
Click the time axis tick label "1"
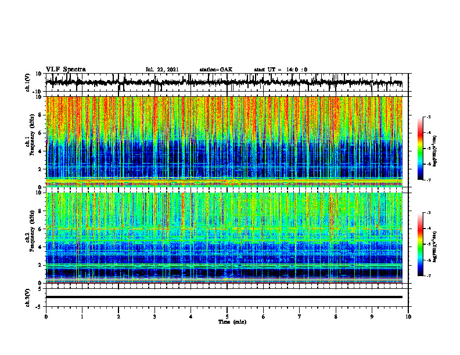point(82,317)
